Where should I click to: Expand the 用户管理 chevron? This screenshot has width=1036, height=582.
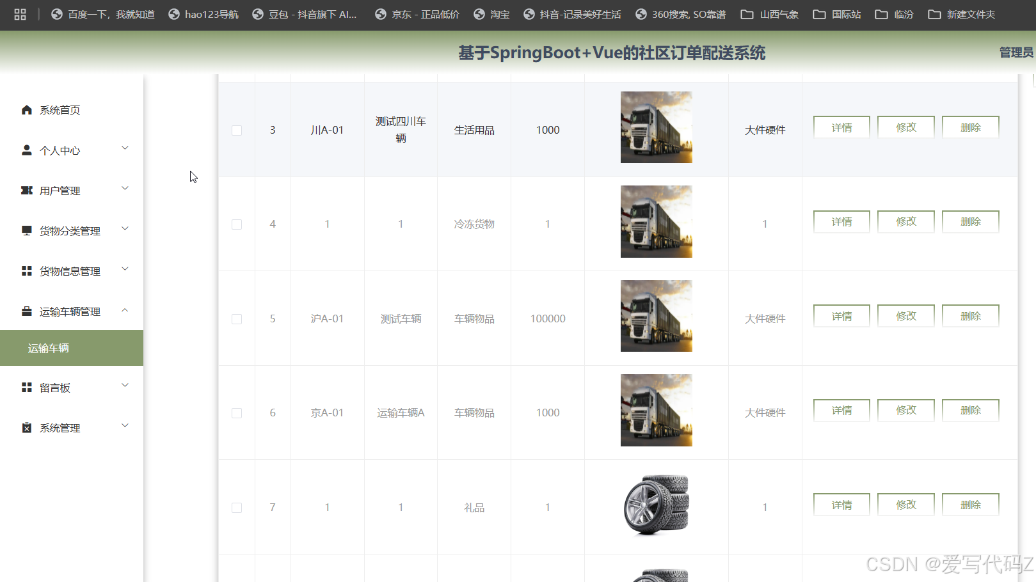(x=125, y=189)
